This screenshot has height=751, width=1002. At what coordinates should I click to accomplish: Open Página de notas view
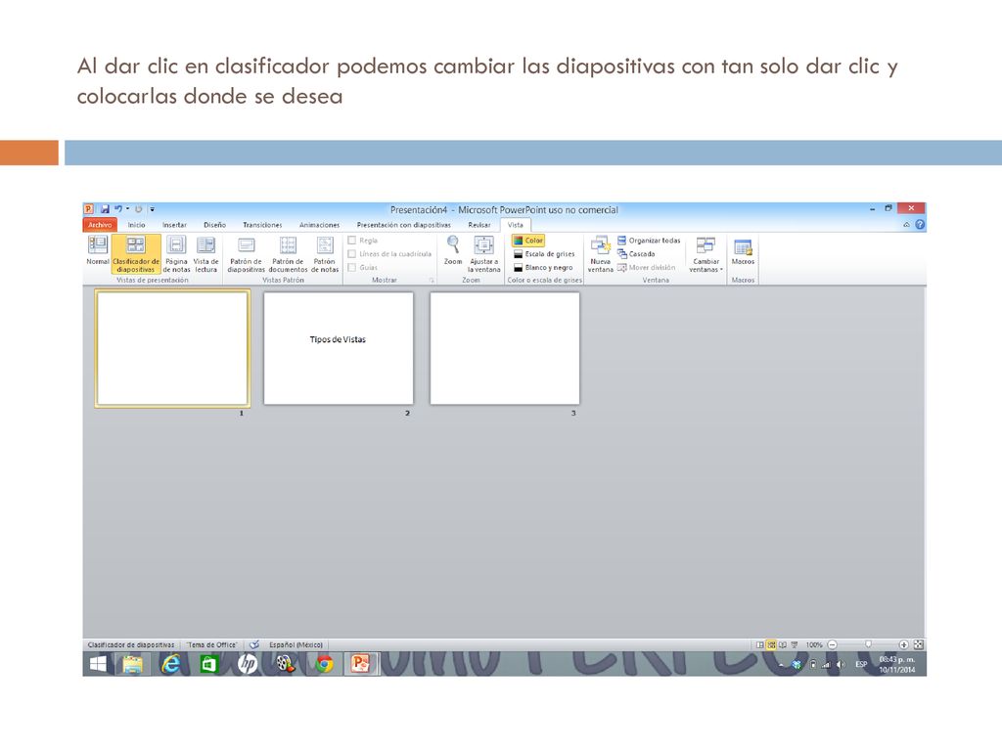[176, 253]
